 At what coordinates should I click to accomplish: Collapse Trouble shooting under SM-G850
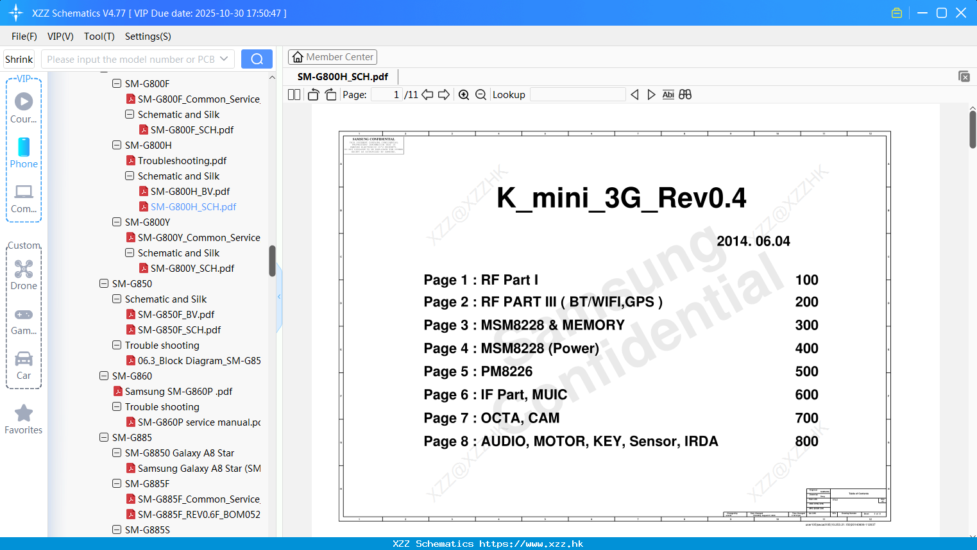(117, 345)
